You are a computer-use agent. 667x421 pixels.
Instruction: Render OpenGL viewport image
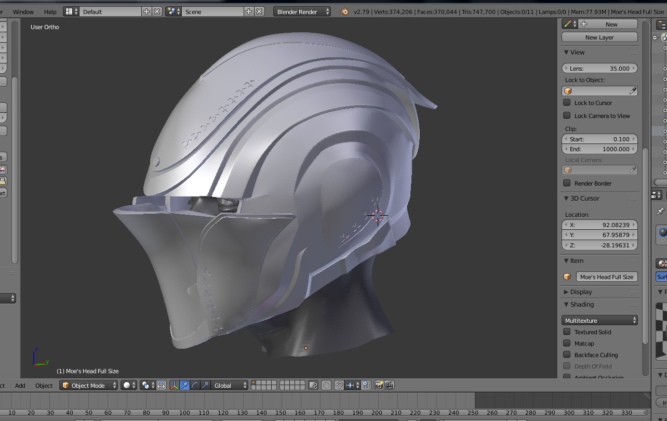pyautogui.click(x=379, y=386)
